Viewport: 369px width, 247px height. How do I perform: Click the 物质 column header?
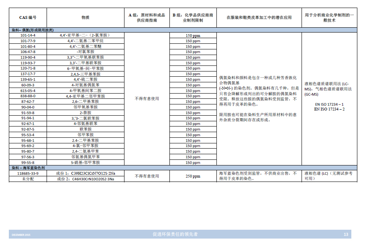coord(85,17)
